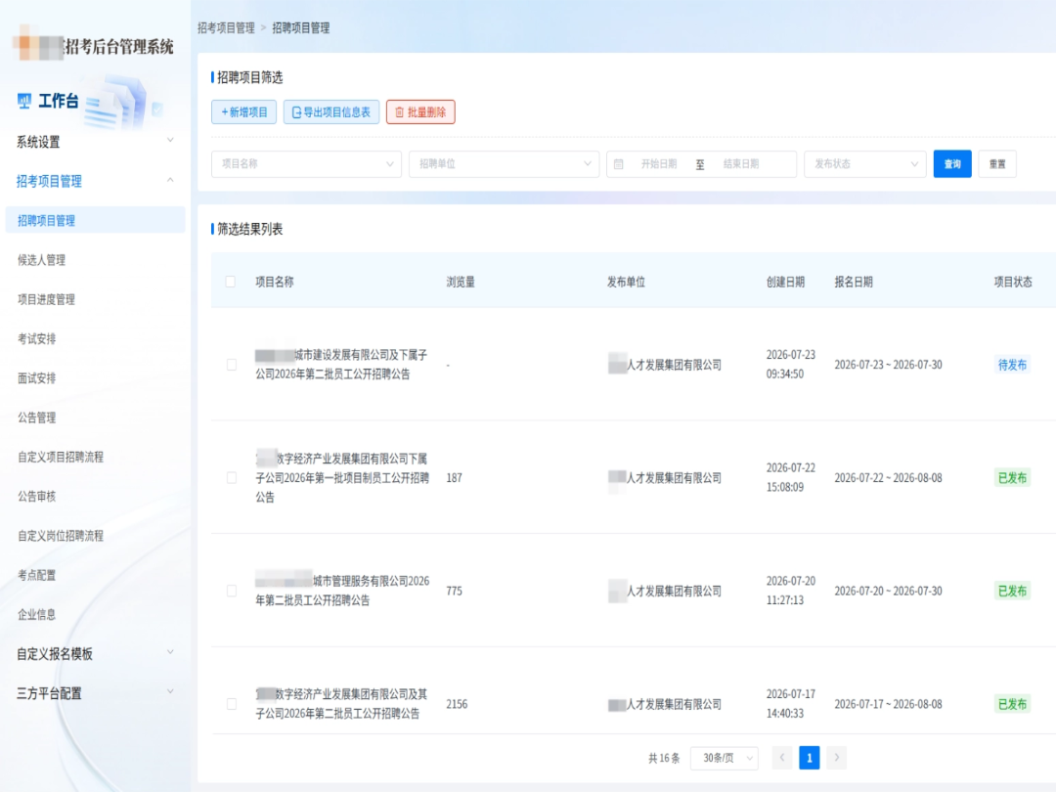
Task: Expand the 三方平台配置 menu chevron
Action: point(170,691)
